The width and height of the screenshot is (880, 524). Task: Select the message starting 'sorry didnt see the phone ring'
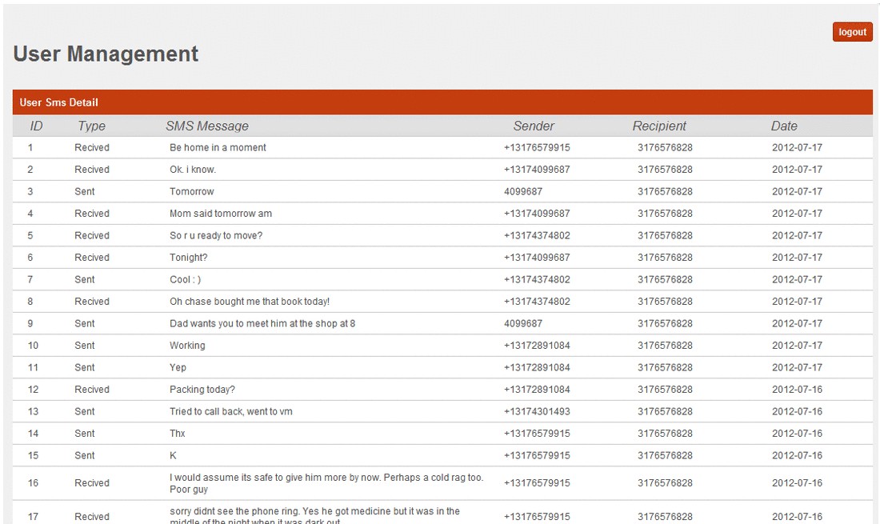click(x=314, y=516)
